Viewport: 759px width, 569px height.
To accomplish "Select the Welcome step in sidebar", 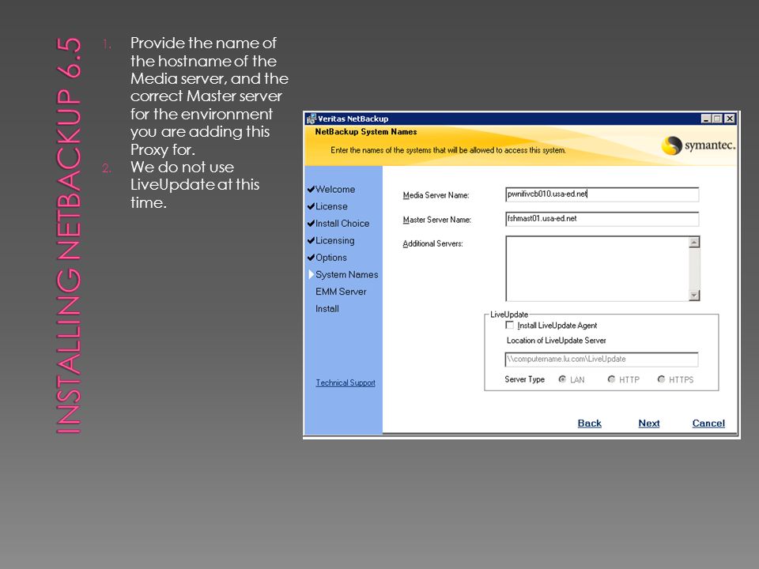I will coord(335,189).
